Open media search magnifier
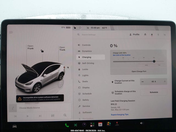Viewport: 176px width, 132px height. [x=65, y=115]
